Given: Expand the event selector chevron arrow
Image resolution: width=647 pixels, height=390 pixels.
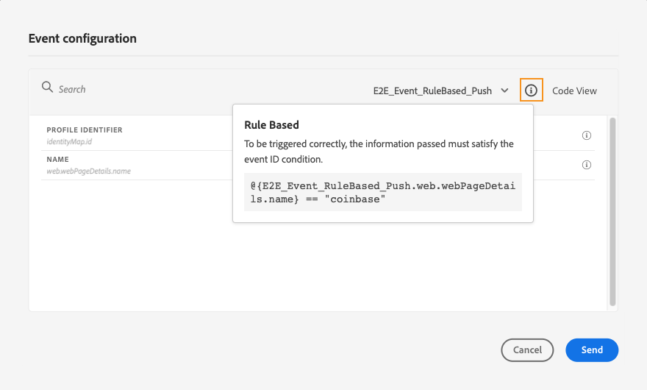Looking at the screenshot, I should pyautogui.click(x=504, y=91).
